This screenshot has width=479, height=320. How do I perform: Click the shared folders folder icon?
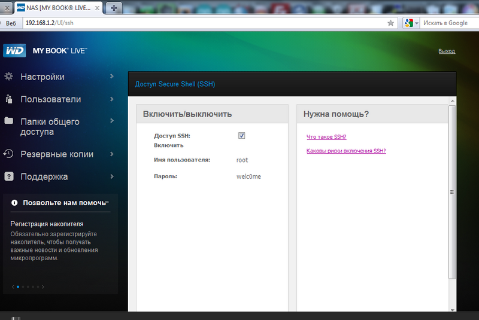tap(9, 120)
